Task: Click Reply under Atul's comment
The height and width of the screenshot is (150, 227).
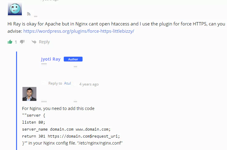Action: click(44, 42)
